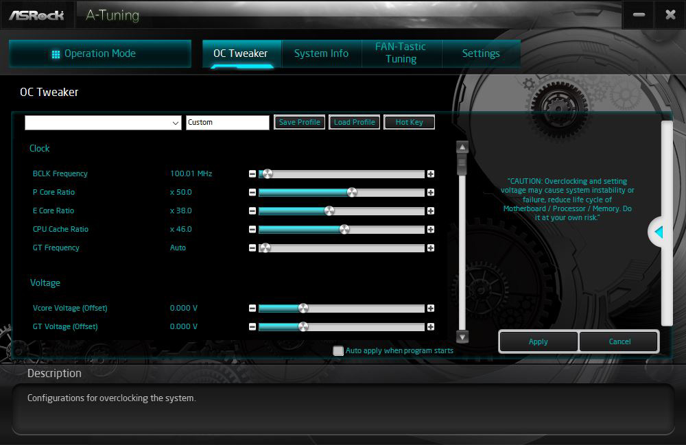Go to FAN-Tastic Tuning tab
The height and width of the screenshot is (445, 686).
(401, 53)
